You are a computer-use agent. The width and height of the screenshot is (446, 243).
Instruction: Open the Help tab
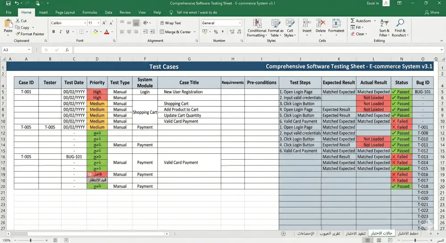coord(157,12)
